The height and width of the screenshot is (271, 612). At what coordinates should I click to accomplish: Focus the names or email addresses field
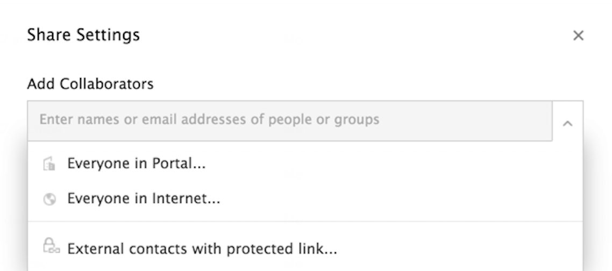point(289,120)
